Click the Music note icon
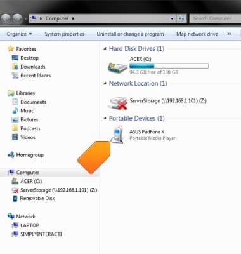This screenshot has width=241, height=254. [15, 110]
